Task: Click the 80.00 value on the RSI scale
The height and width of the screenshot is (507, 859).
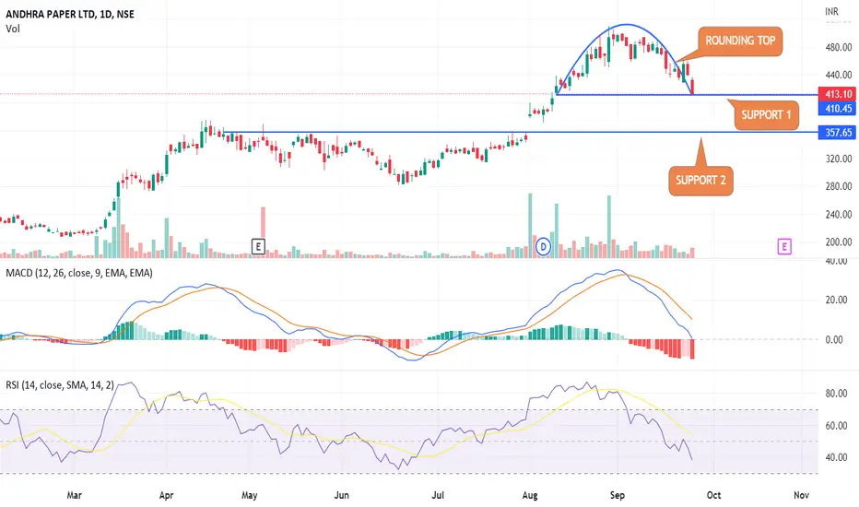Action: (x=837, y=394)
